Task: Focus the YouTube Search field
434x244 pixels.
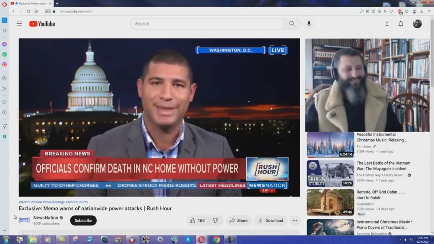Action: click(x=207, y=24)
